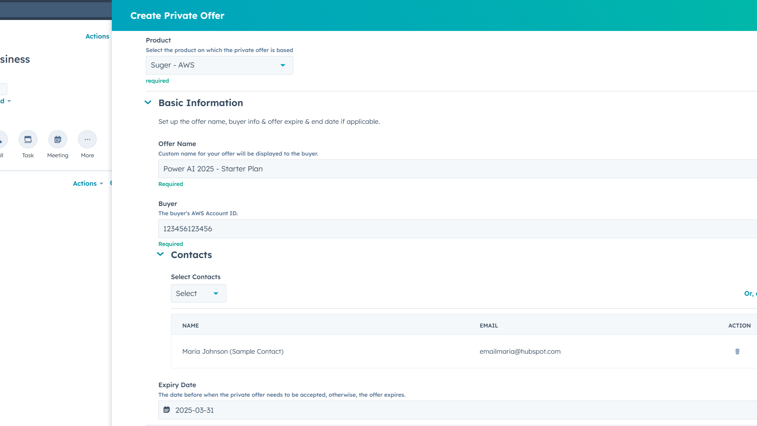The width and height of the screenshot is (757, 426).
Task: Click the emailmaria@hubspot.com email cell
Action: (x=520, y=351)
